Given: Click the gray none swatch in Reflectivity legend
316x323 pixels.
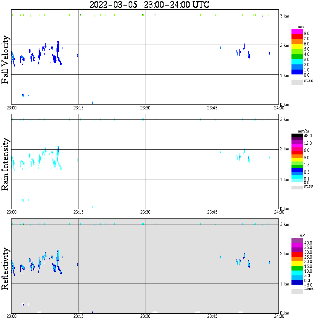Looking at the screenshot, I should point(297,291).
